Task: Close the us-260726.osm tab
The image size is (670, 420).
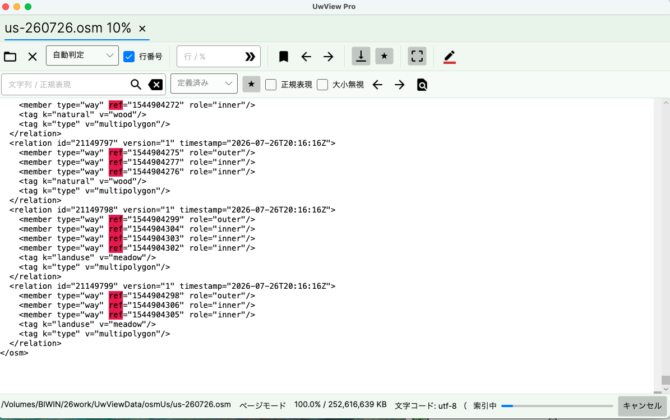Action: pos(142,29)
